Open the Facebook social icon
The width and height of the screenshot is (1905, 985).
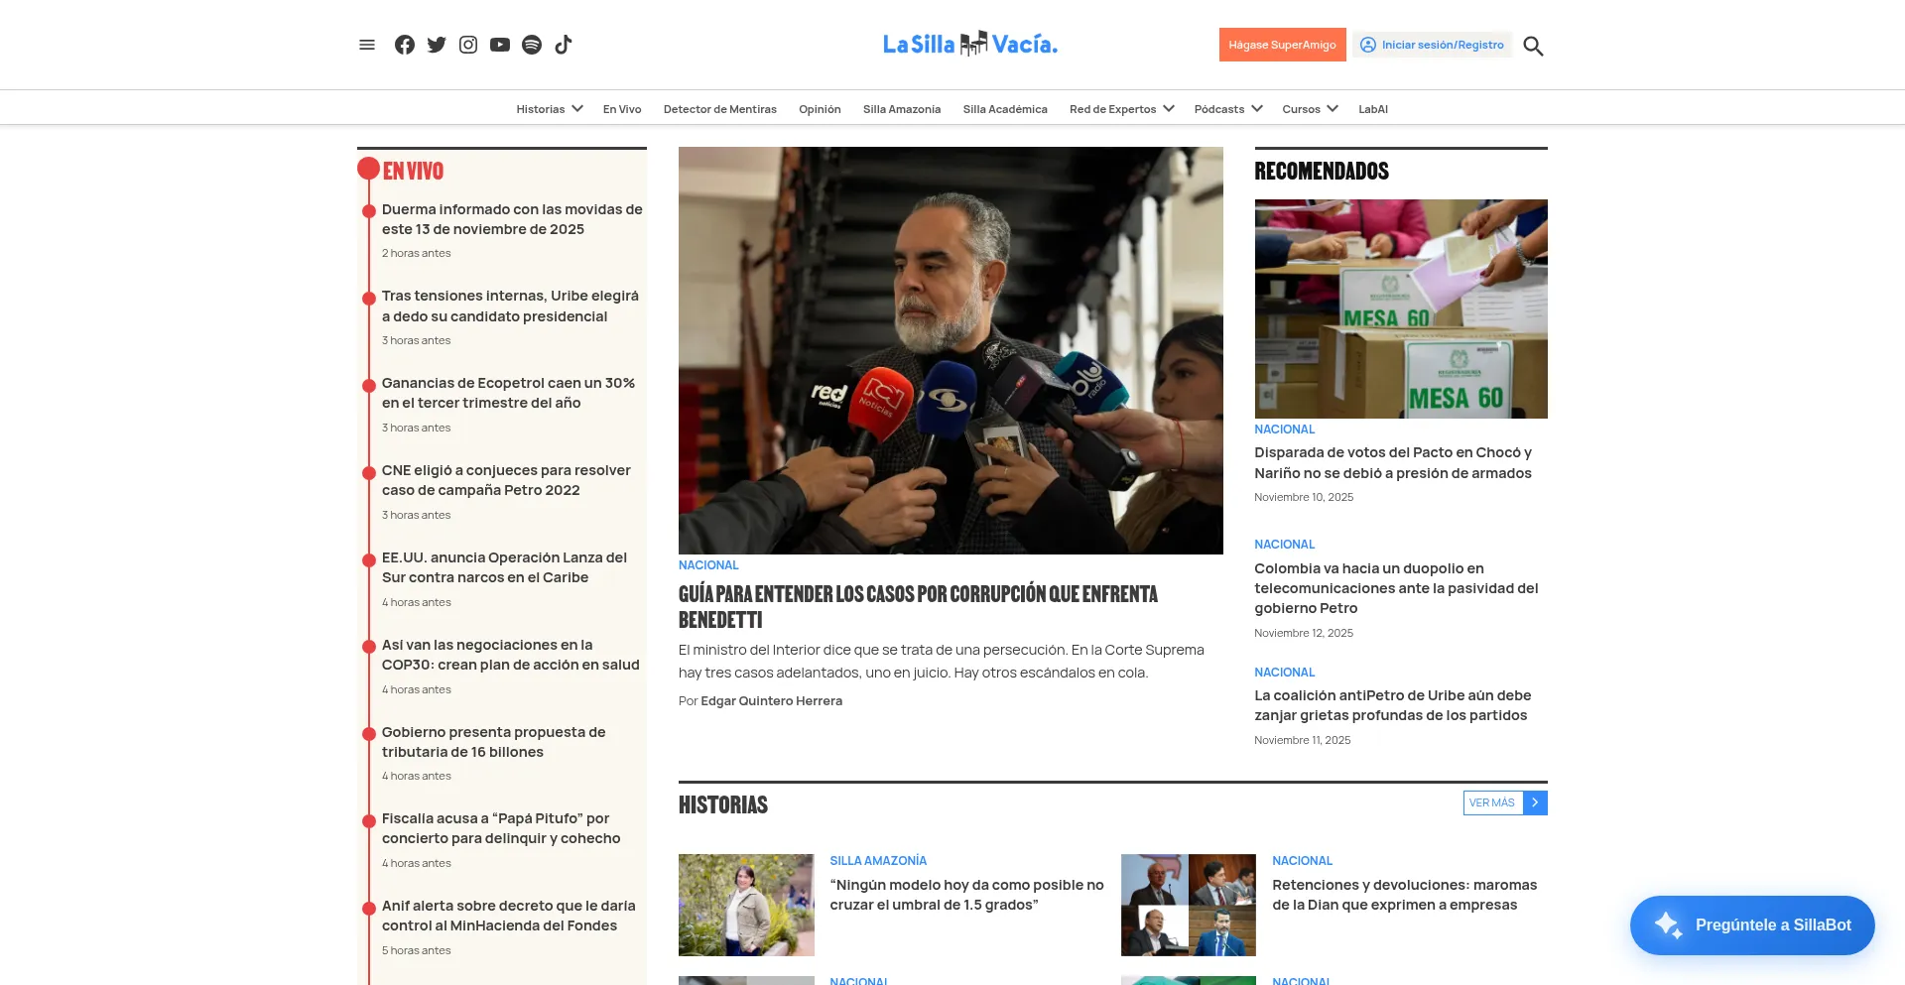tap(405, 45)
